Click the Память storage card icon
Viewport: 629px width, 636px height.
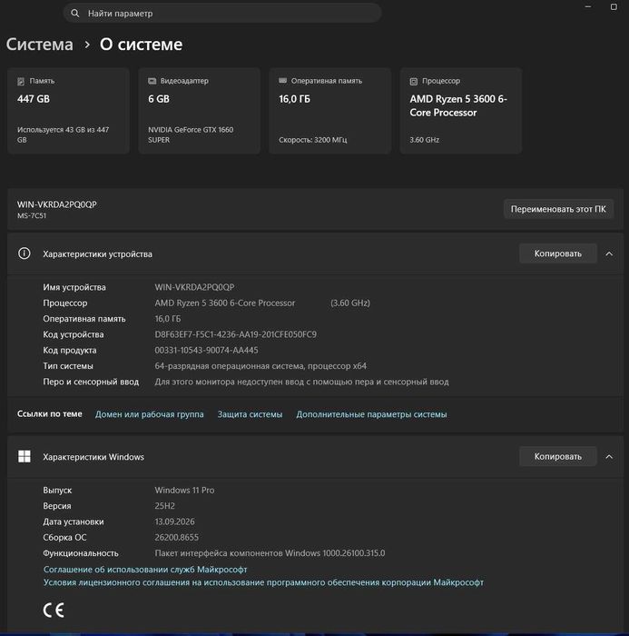tap(21, 81)
